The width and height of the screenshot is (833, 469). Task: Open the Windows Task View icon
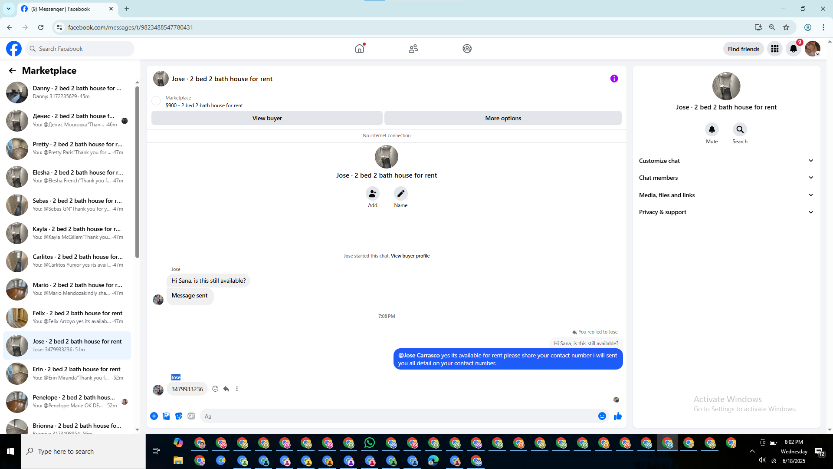pos(156,451)
